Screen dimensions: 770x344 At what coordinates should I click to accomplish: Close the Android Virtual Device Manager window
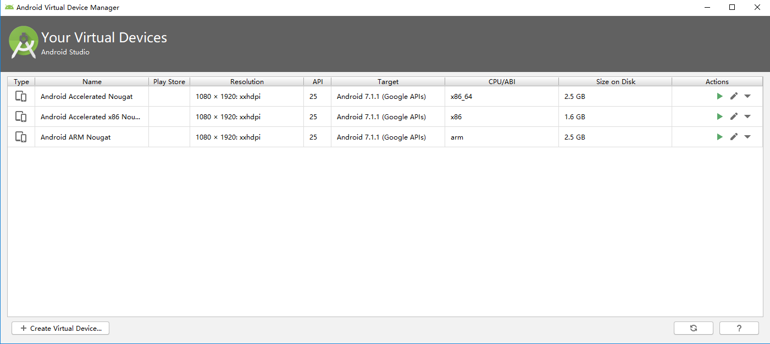point(757,7)
